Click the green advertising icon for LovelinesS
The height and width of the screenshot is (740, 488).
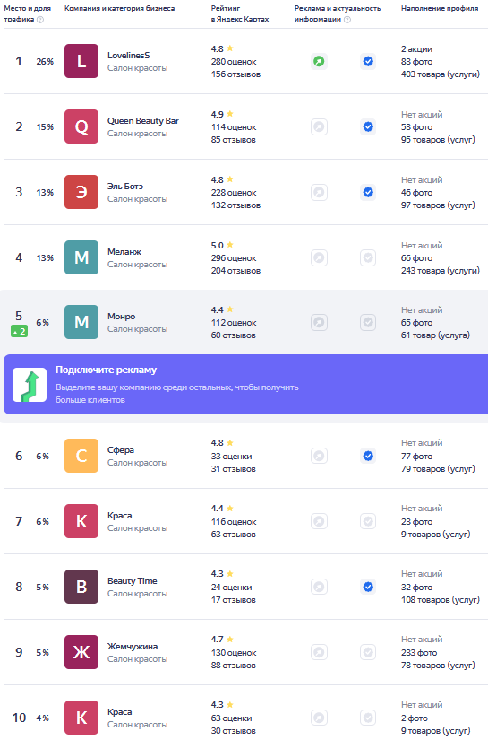(319, 61)
